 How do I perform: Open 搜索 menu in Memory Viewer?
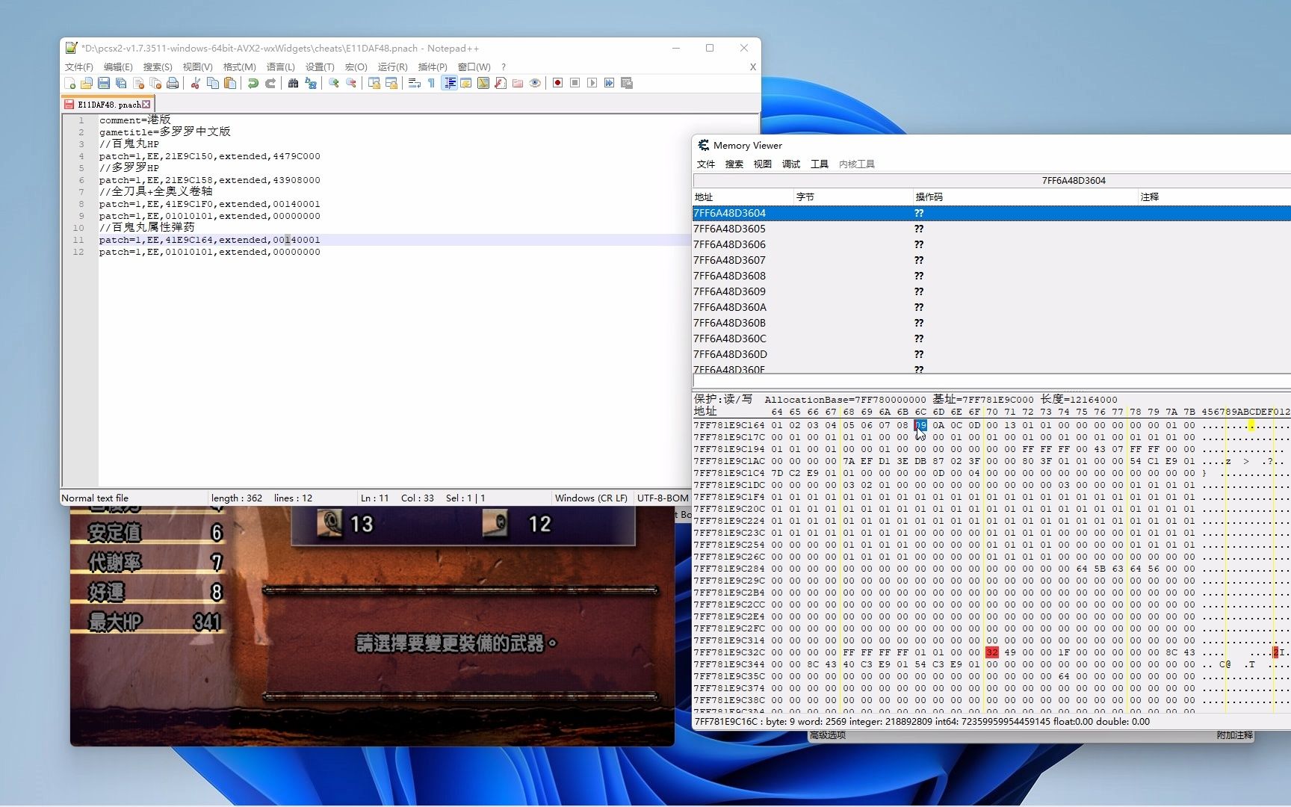tap(734, 164)
